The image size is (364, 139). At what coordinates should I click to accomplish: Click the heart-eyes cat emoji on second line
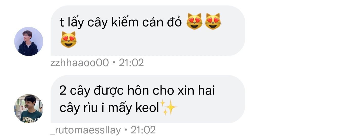[x=69, y=40]
